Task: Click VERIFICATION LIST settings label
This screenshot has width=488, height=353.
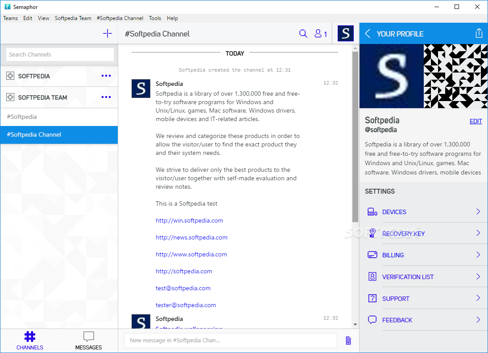Action: [x=408, y=277]
